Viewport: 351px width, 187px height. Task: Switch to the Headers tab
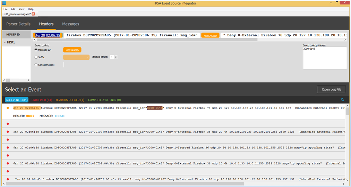coord(46,24)
